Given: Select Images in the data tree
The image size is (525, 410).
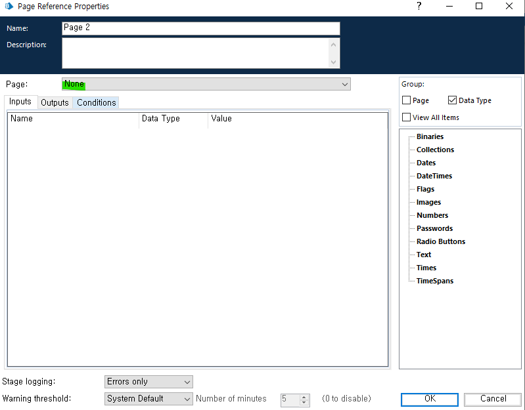Looking at the screenshot, I should (428, 202).
